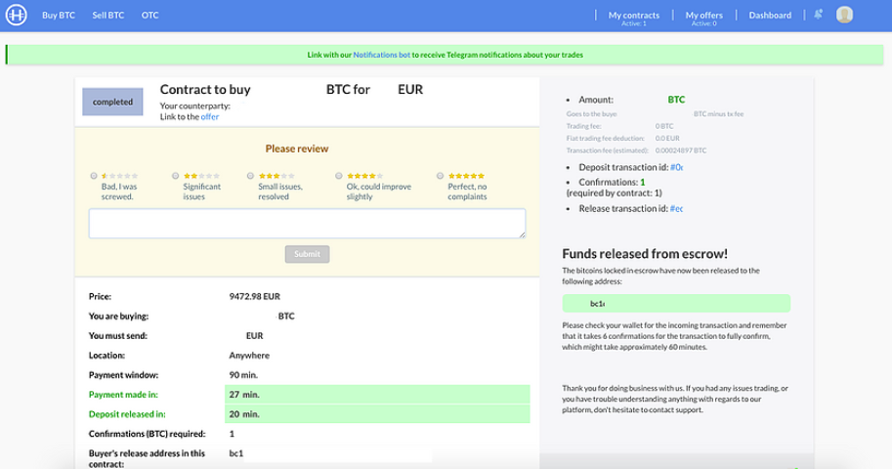Open the Deposit transaction id link
This screenshot has height=469, width=892.
(x=676, y=167)
